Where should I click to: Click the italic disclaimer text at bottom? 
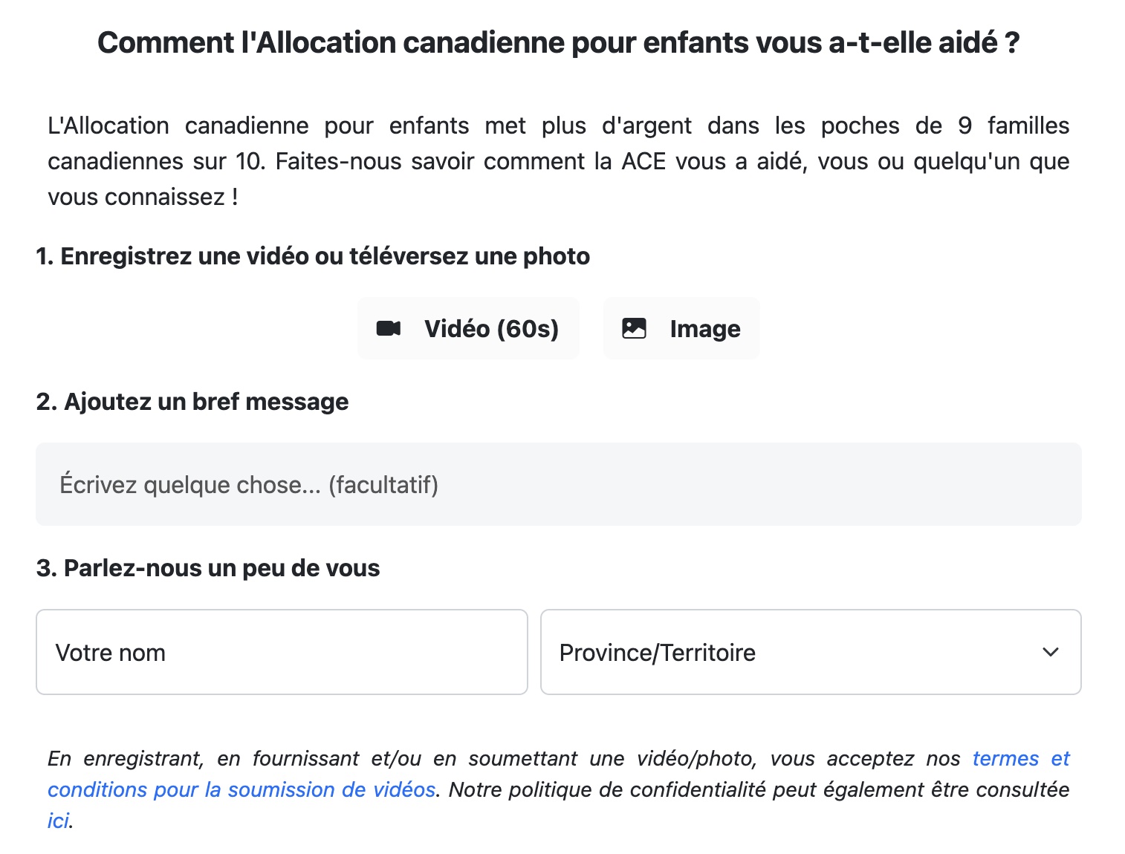pos(559,789)
